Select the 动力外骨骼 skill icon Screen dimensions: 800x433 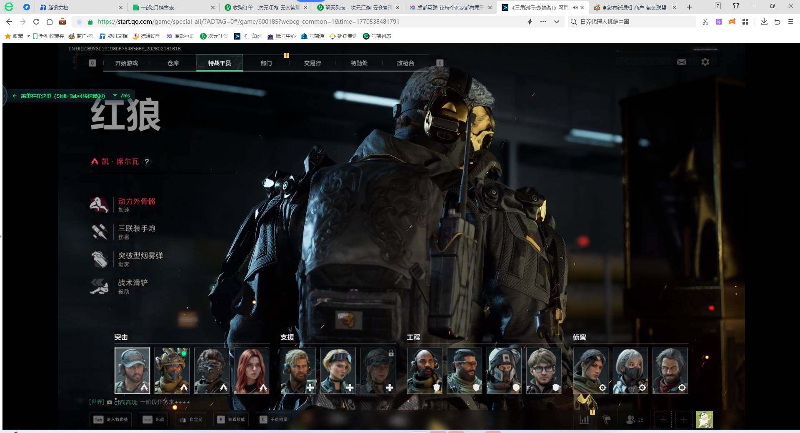tap(100, 205)
